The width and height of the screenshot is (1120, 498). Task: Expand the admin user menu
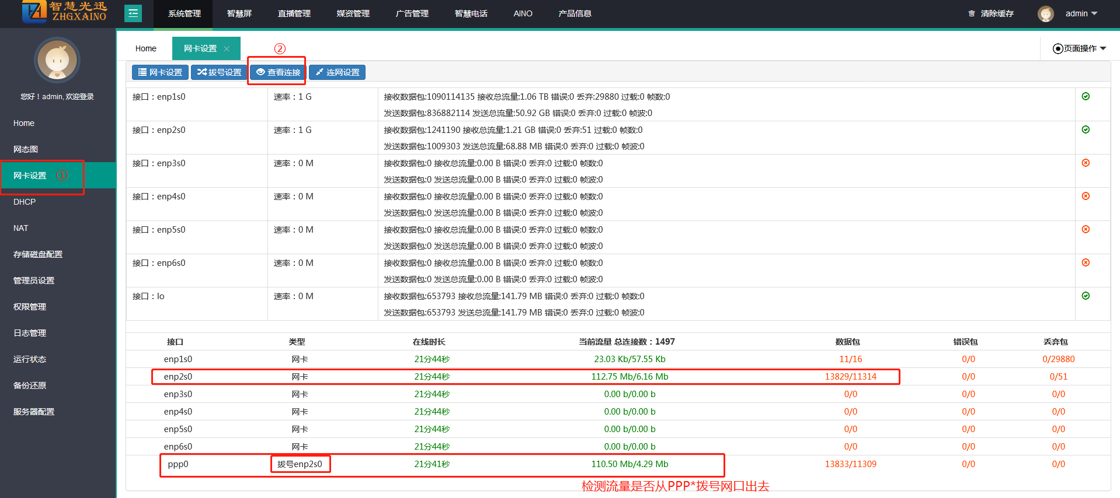[1081, 13]
